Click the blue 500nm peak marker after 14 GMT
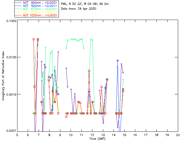The height and width of the screenshot is (146, 183). point(118,60)
